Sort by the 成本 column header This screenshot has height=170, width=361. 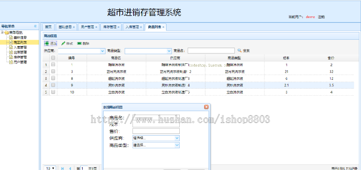pyautogui.click(x=286, y=58)
